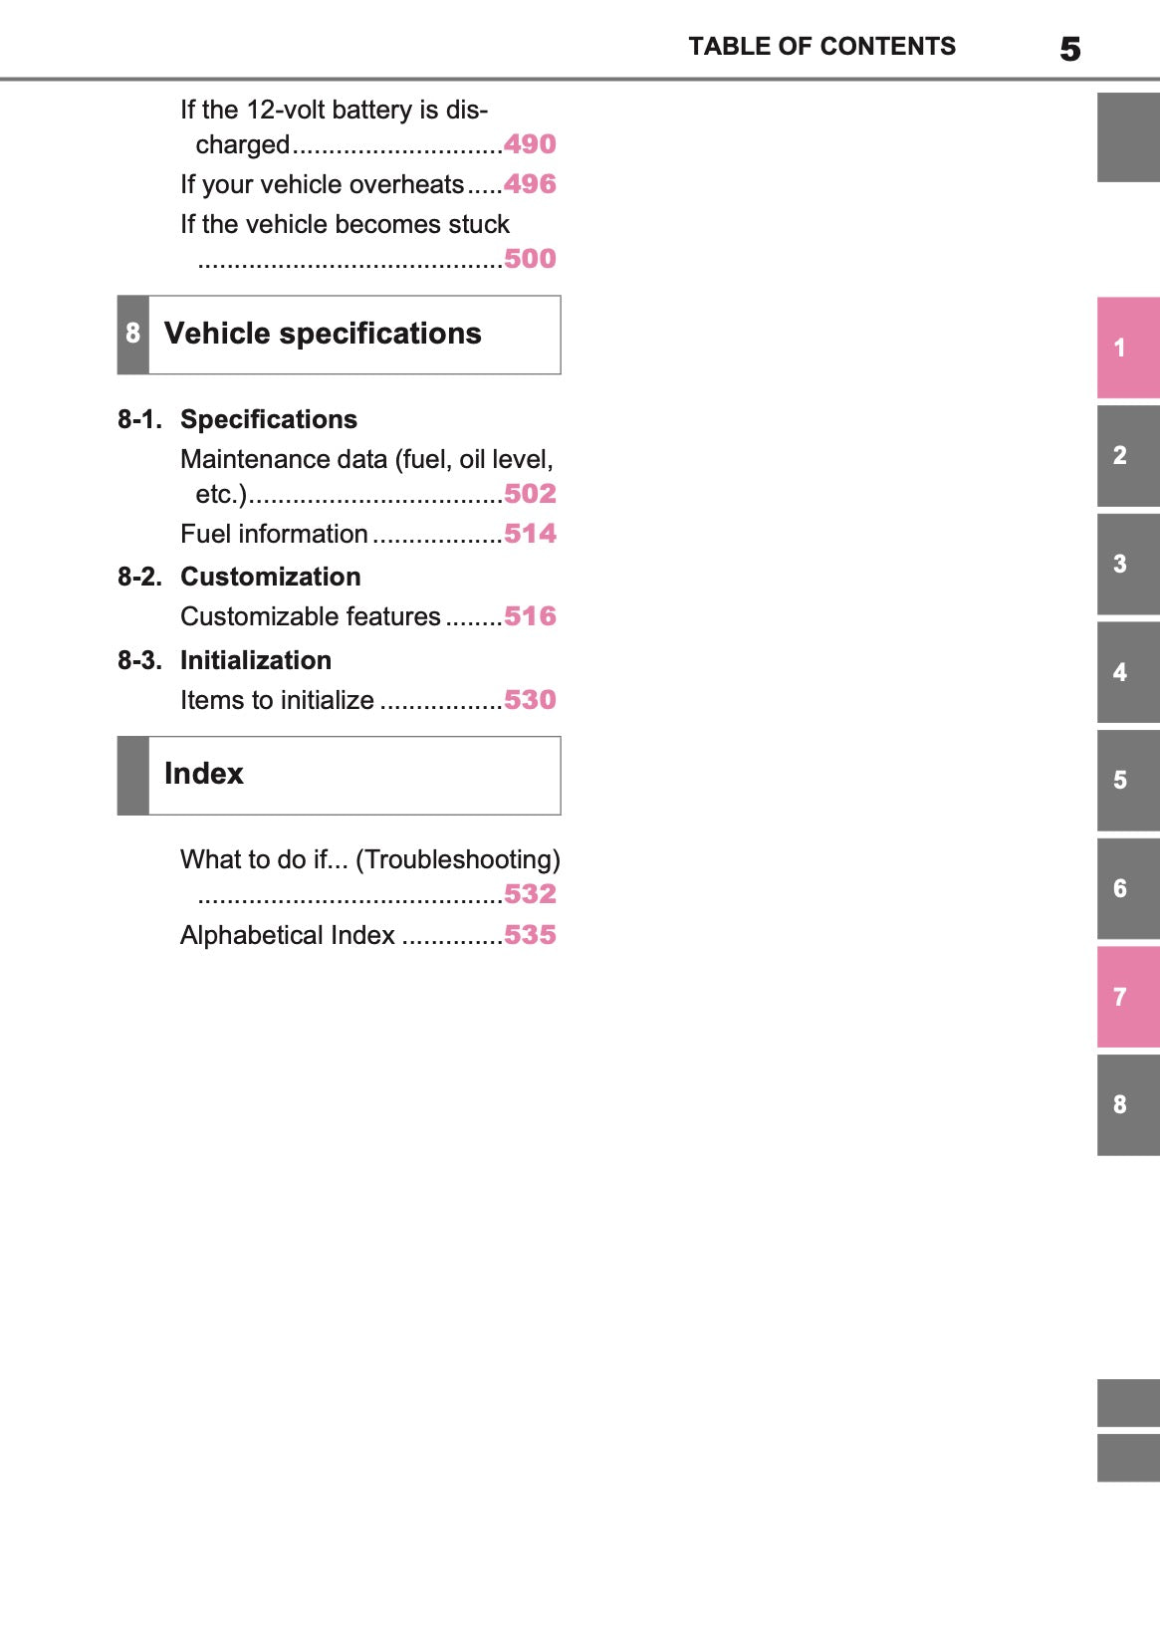Go to Customizable features page 516
The image size is (1160, 1646).
[x=530, y=616]
